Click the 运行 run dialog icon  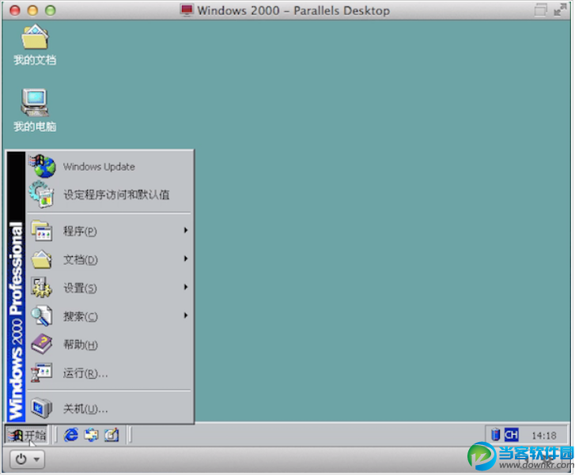(x=41, y=373)
